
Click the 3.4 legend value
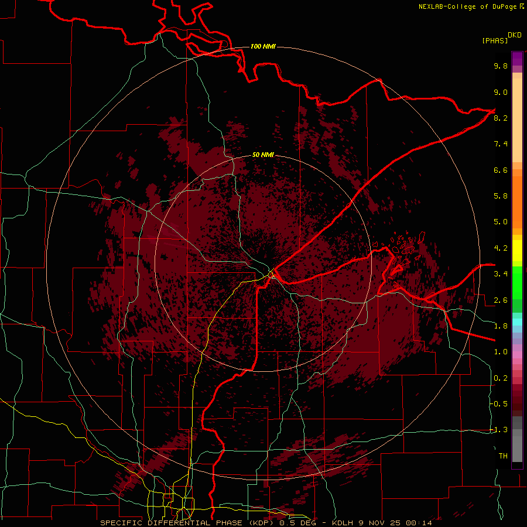coord(501,274)
